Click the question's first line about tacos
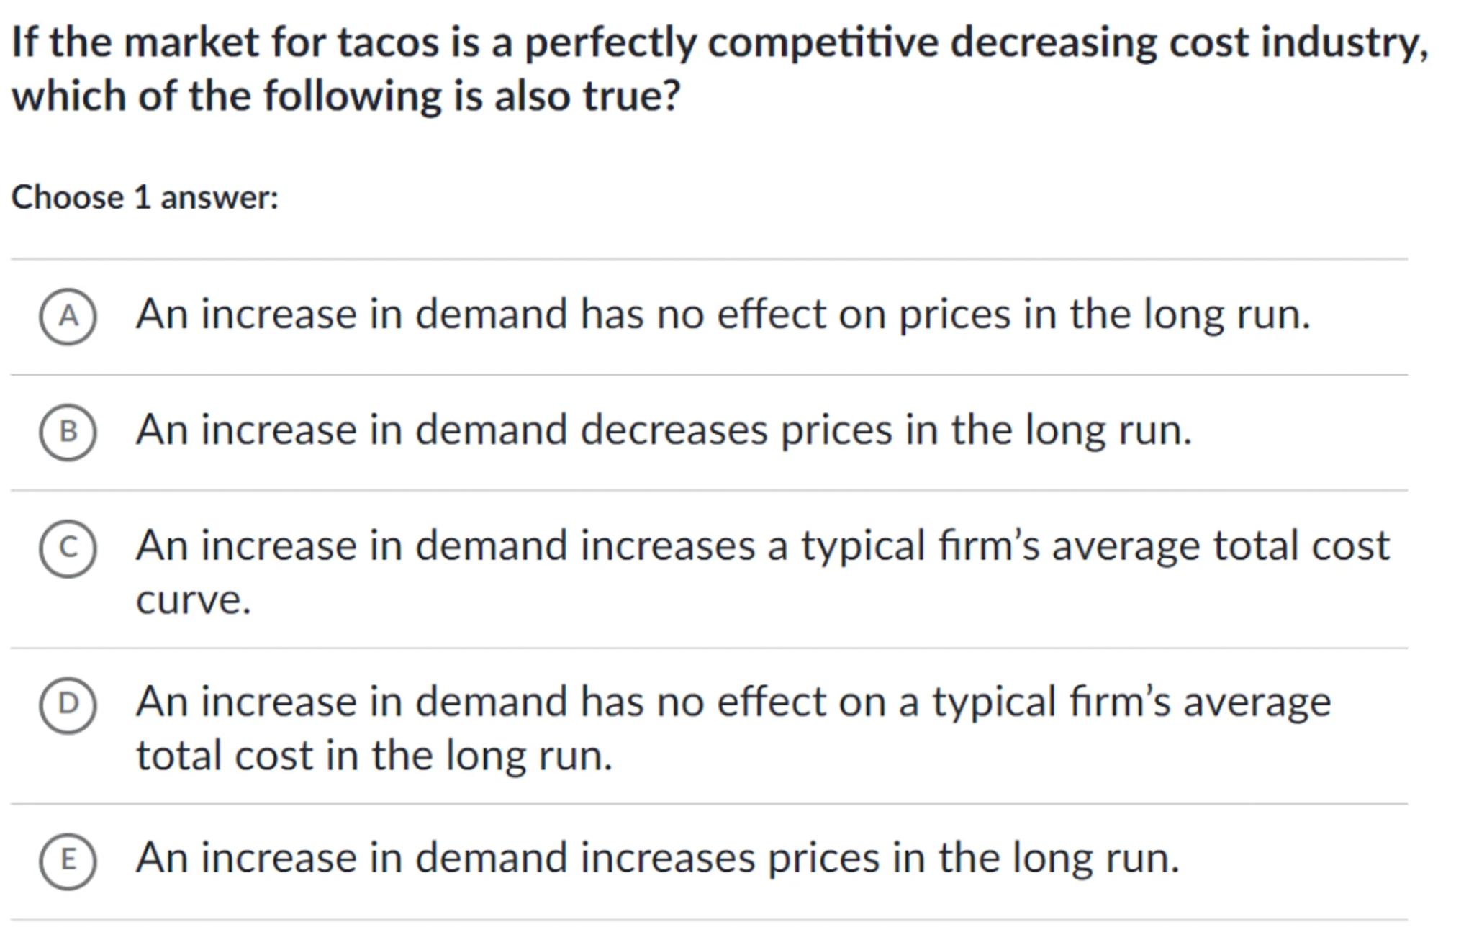 (720, 42)
